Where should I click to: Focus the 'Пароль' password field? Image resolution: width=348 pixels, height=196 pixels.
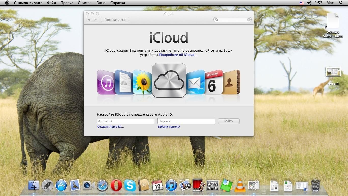point(186,121)
